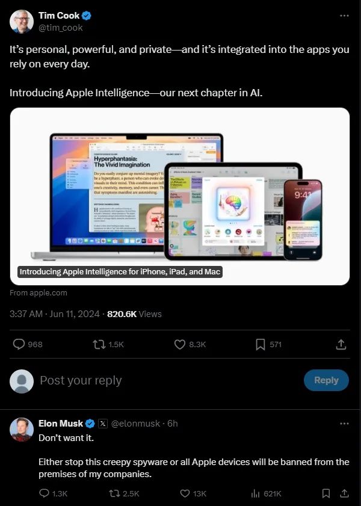Screen dimensions: 361x506
Task: Open the reply comments on Tim Cook's post
Action: point(28,344)
